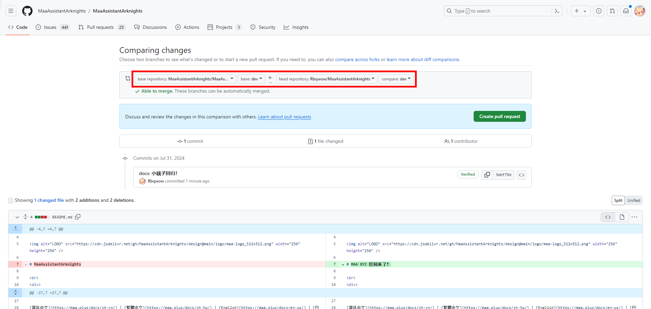Open commit hash 3ebf79d
651x309 pixels.
504,175
